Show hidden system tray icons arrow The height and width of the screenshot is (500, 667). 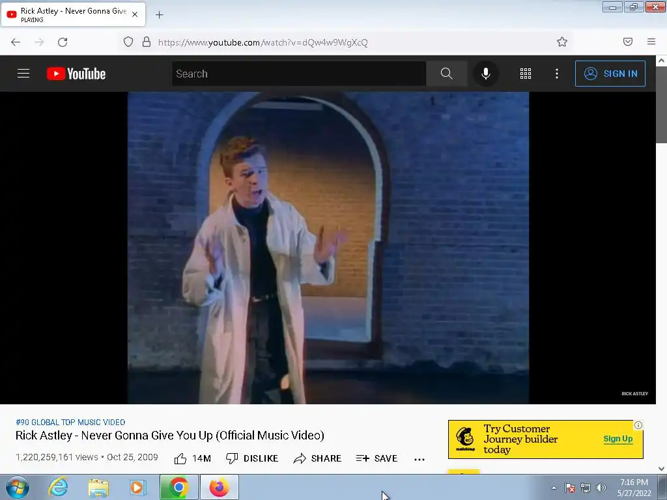554,488
